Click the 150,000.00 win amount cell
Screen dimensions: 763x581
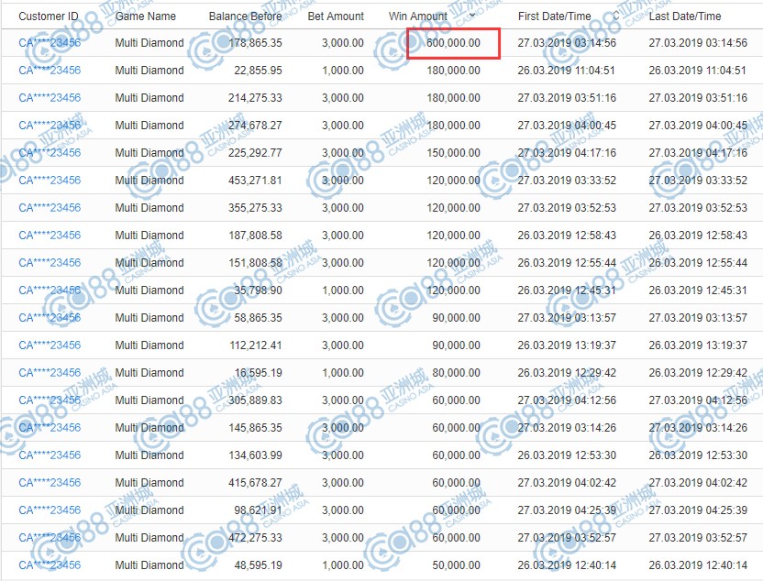coord(453,153)
